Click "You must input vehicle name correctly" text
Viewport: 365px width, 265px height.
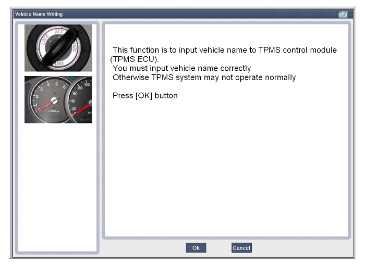pos(181,68)
